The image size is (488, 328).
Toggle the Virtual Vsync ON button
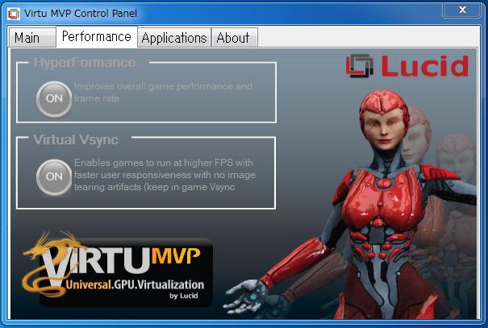[54, 177]
